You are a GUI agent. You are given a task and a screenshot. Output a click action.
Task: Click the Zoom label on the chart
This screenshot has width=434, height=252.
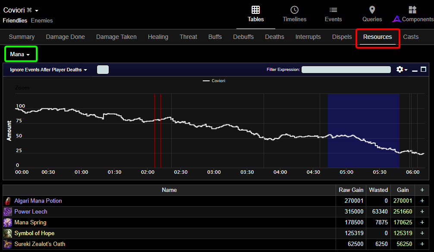pos(22,88)
